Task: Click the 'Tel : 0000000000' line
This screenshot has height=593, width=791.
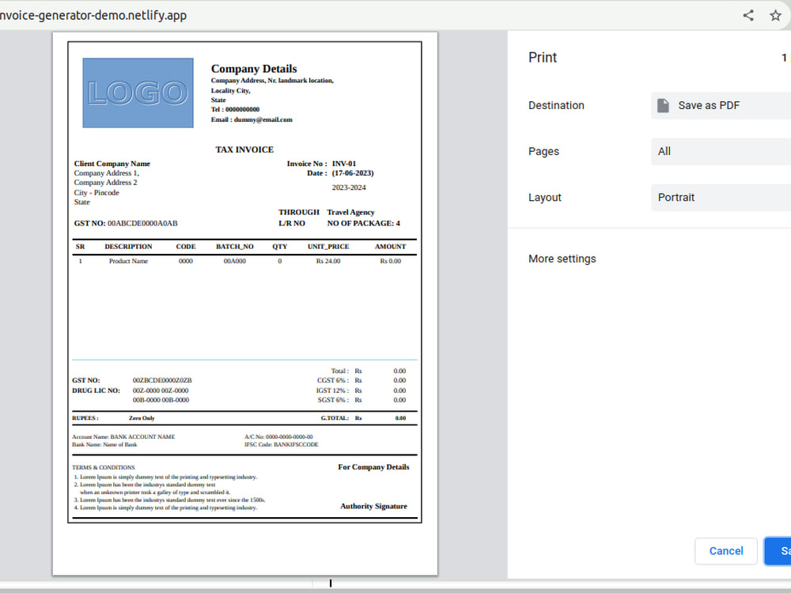Action: [x=235, y=109]
